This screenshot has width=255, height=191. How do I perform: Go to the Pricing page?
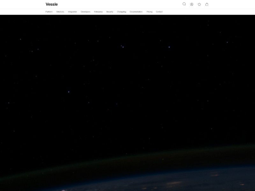tap(149, 12)
